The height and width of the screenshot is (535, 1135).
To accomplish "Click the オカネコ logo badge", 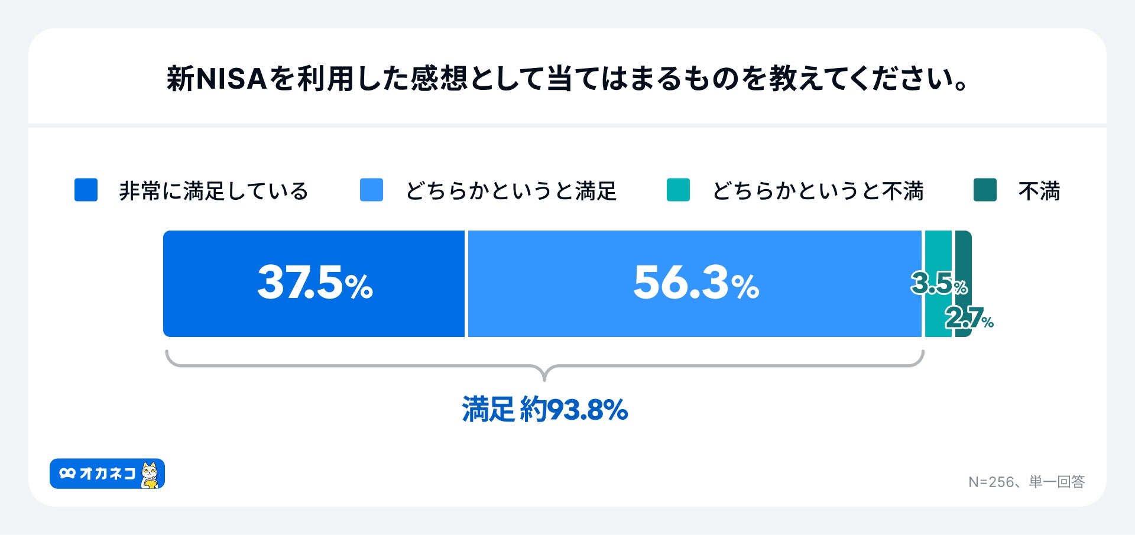I will point(107,474).
